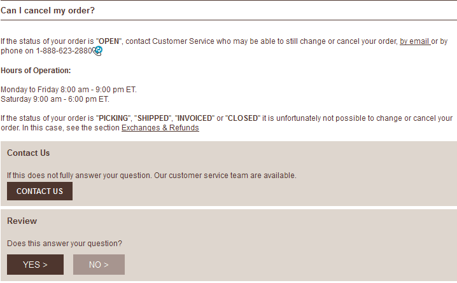Open the "by email" contact link

414,41
